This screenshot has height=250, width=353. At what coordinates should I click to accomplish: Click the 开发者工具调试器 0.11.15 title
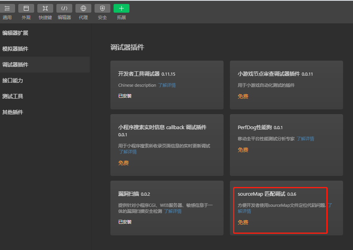tap(147, 74)
